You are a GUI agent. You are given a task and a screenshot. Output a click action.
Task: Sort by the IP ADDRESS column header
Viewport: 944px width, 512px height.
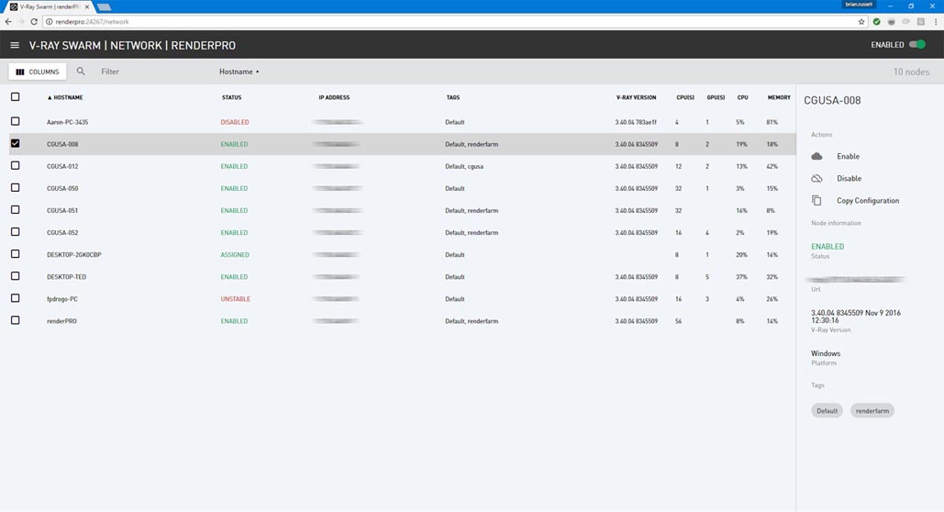pyautogui.click(x=334, y=97)
